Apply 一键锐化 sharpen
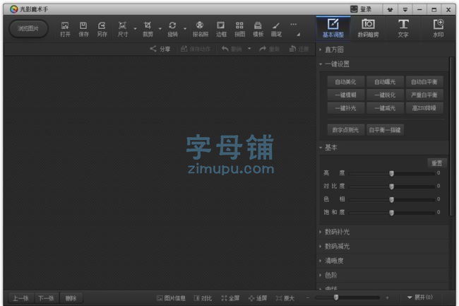This screenshot has height=306, width=459. pyautogui.click(x=385, y=95)
